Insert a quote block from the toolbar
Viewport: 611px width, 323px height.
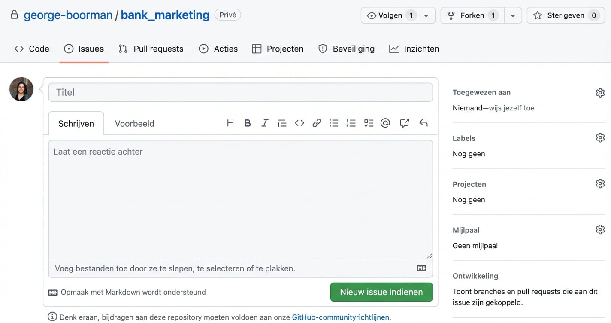pyautogui.click(x=282, y=123)
